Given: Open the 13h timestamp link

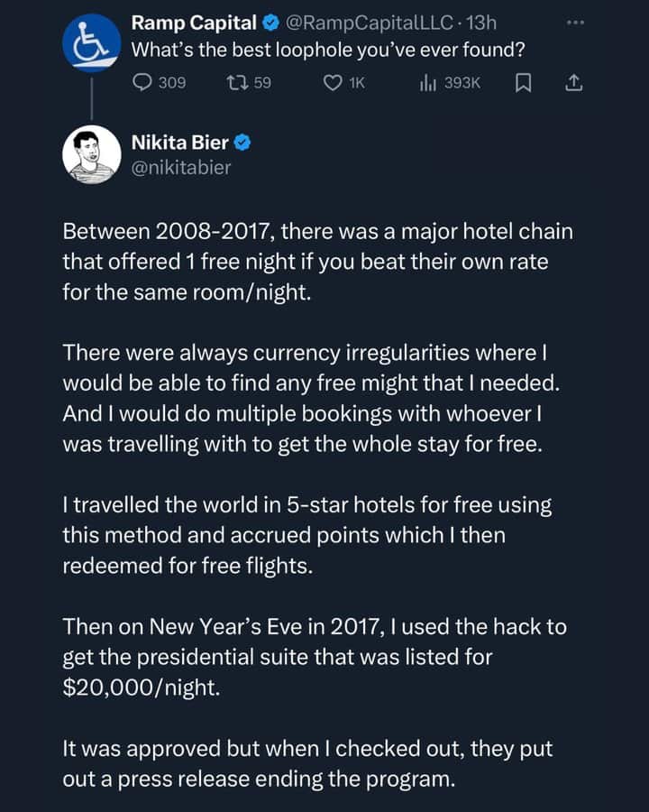Looking at the screenshot, I should [480, 23].
